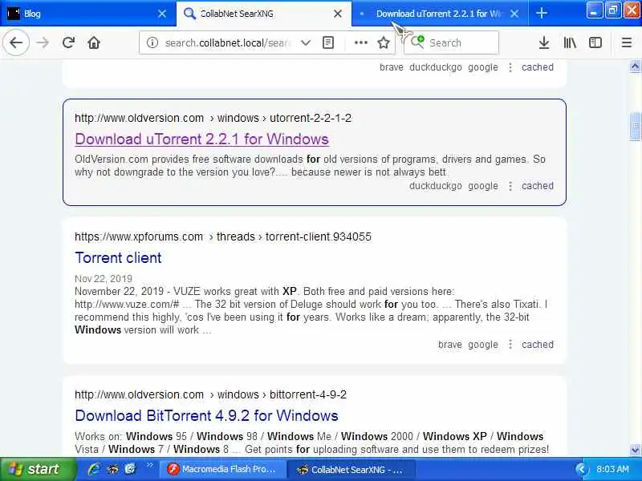Open the browser home page

[x=94, y=42]
